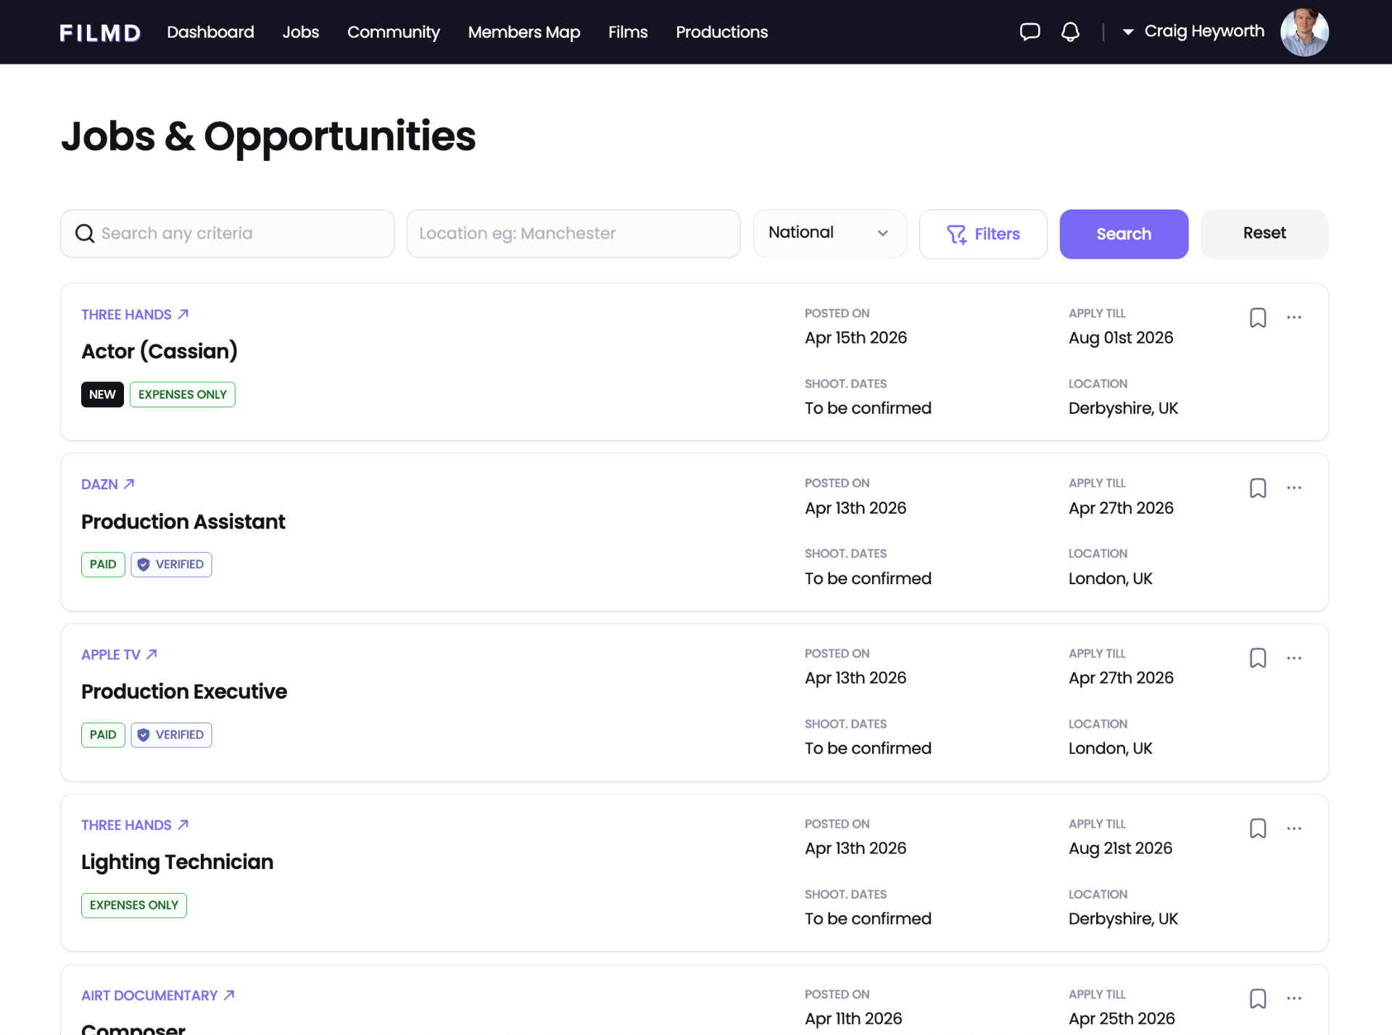Bookmark the Composer job listing
This screenshot has height=1035, width=1392.
[1258, 999]
